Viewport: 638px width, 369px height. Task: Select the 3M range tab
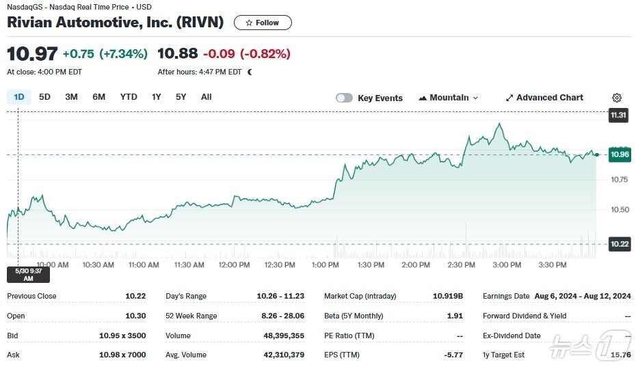click(71, 97)
